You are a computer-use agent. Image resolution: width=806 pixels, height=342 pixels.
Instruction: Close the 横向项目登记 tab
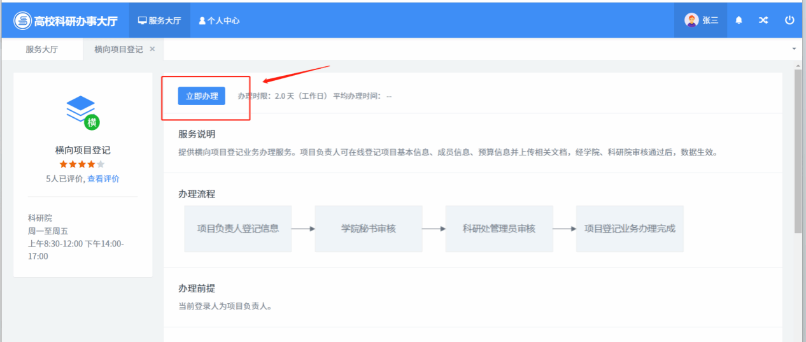152,49
